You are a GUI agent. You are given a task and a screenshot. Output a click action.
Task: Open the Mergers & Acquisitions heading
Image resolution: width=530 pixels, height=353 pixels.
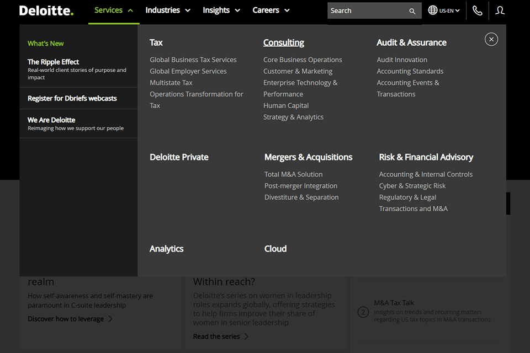coord(308,157)
